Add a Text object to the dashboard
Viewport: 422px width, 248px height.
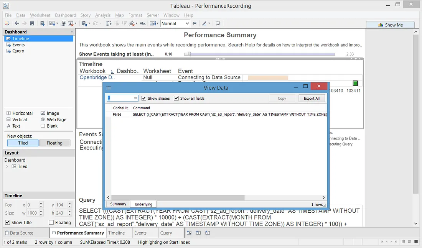coord(13,126)
